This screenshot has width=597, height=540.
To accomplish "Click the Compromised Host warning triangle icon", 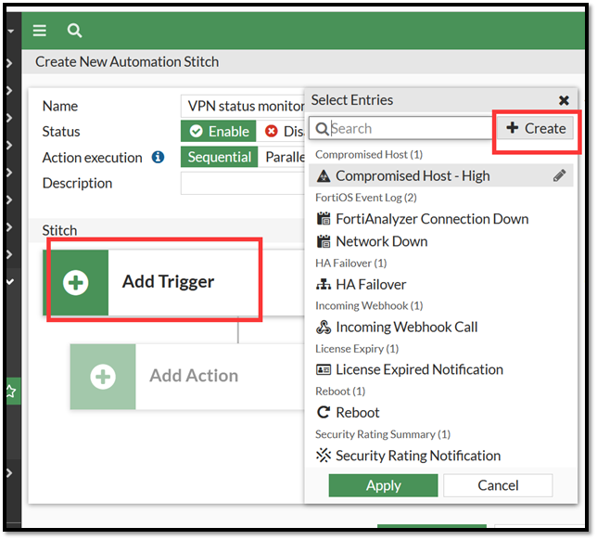I will (x=324, y=176).
